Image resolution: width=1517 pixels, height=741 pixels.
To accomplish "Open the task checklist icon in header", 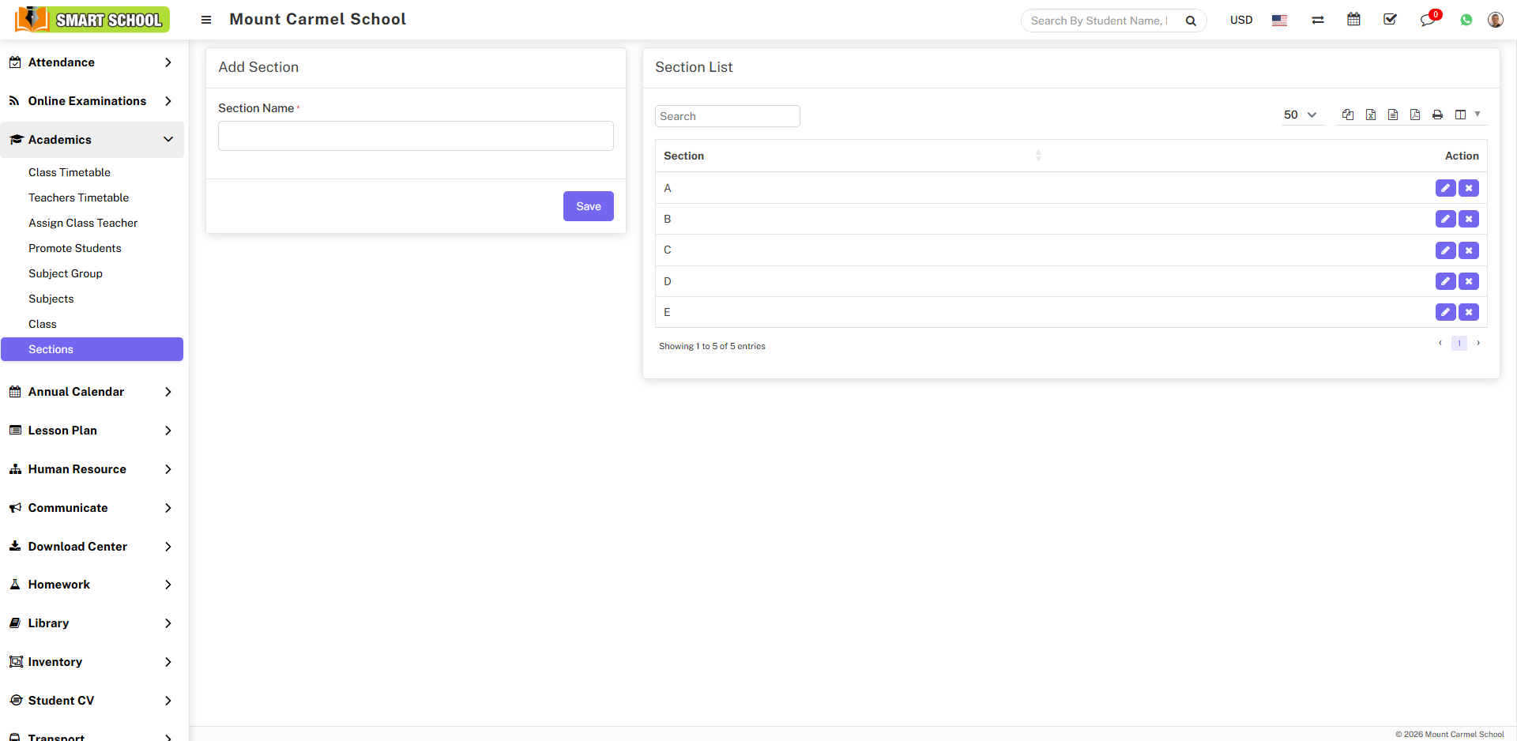I will 1391,20.
